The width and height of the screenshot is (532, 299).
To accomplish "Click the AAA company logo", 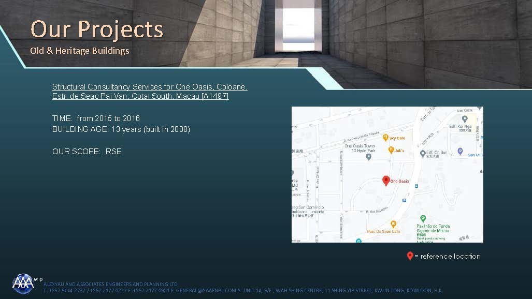I will (x=23, y=283).
